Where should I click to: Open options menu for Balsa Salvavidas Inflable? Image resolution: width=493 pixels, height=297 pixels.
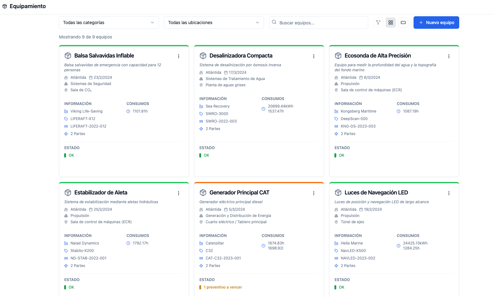[x=179, y=56]
